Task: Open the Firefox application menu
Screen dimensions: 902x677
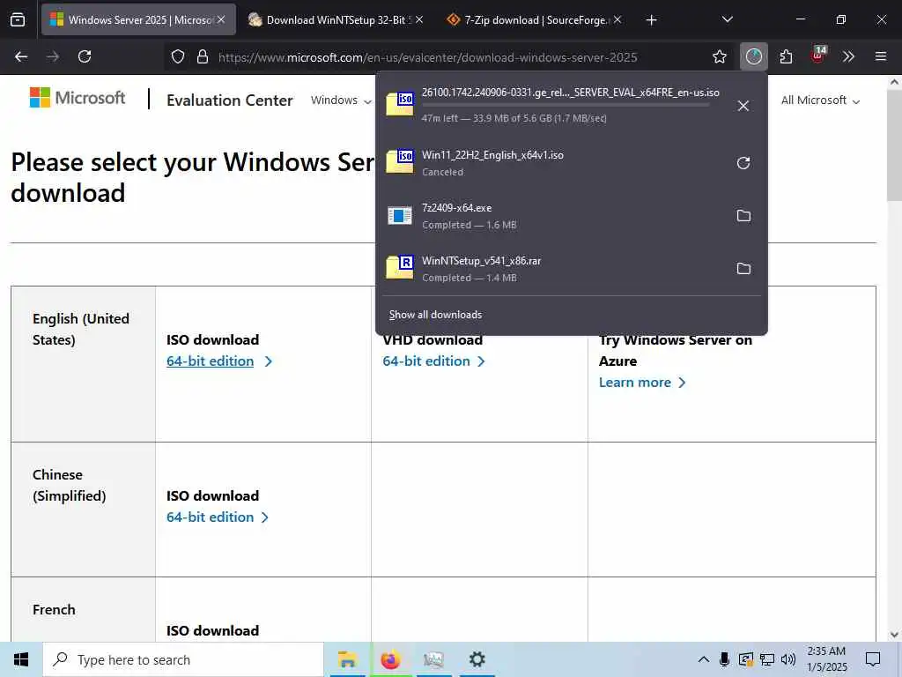Action: pyautogui.click(x=881, y=56)
